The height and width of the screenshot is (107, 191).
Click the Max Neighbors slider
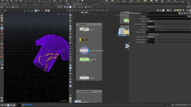(173, 42)
